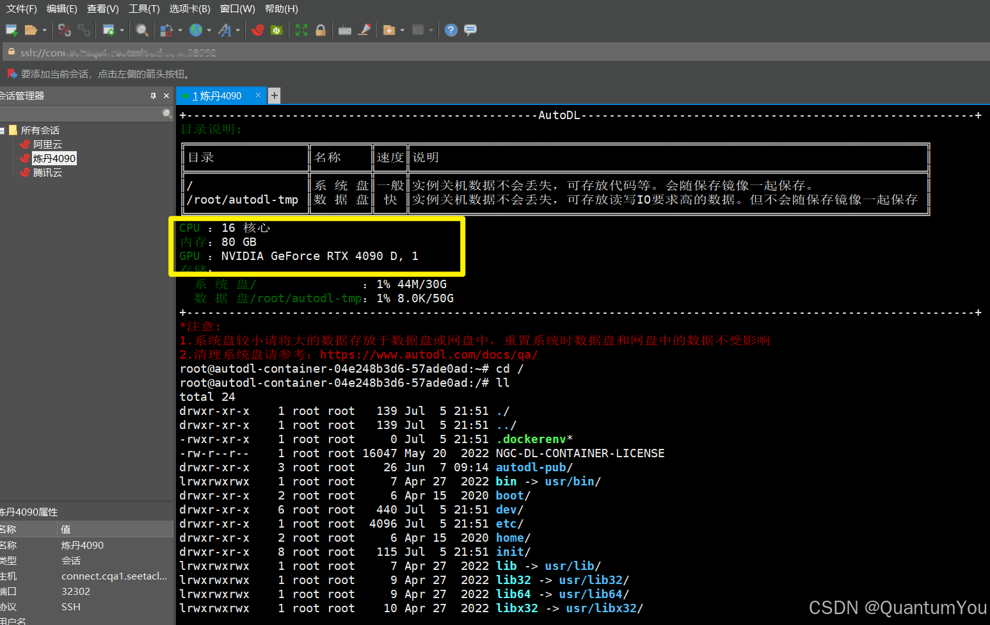Open session Properties gear icon
Viewport: 990px width, 625px height.
pyautogui.click(x=109, y=30)
